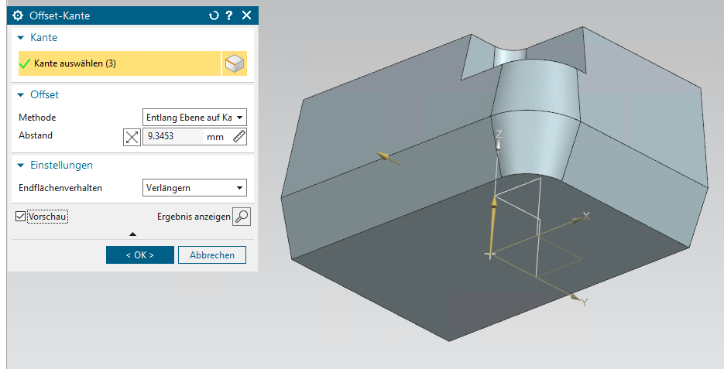Collapse the Kante section
The image size is (724, 369).
[21, 38]
